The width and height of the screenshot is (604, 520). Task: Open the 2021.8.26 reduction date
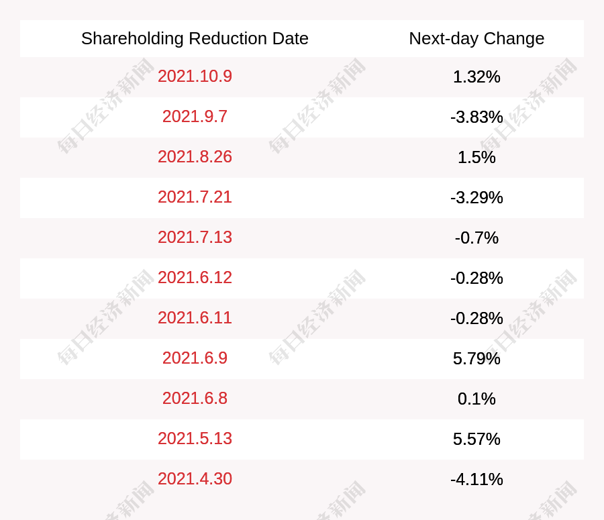pyautogui.click(x=195, y=157)
